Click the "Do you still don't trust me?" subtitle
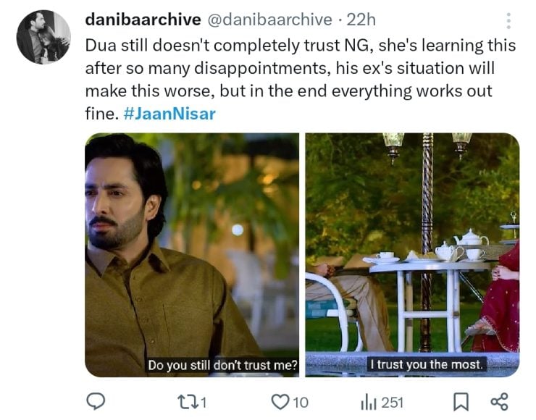Screen dimensions: 536x420 (223, 366)
